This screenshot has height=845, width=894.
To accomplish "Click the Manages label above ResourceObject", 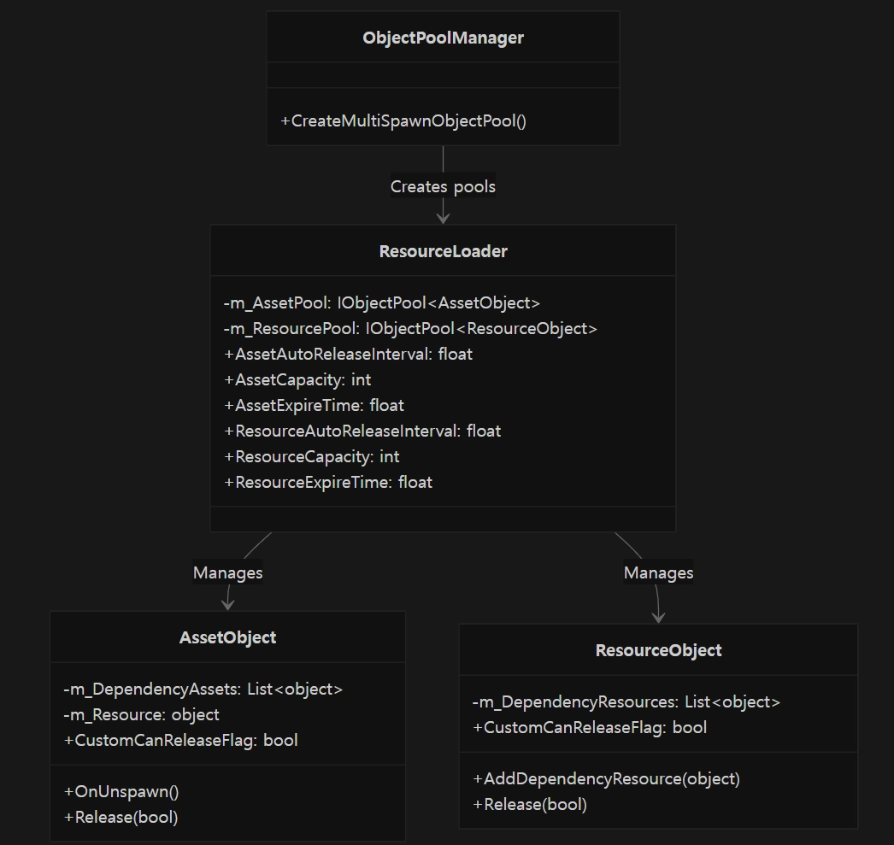I will [x=658, y=572].
